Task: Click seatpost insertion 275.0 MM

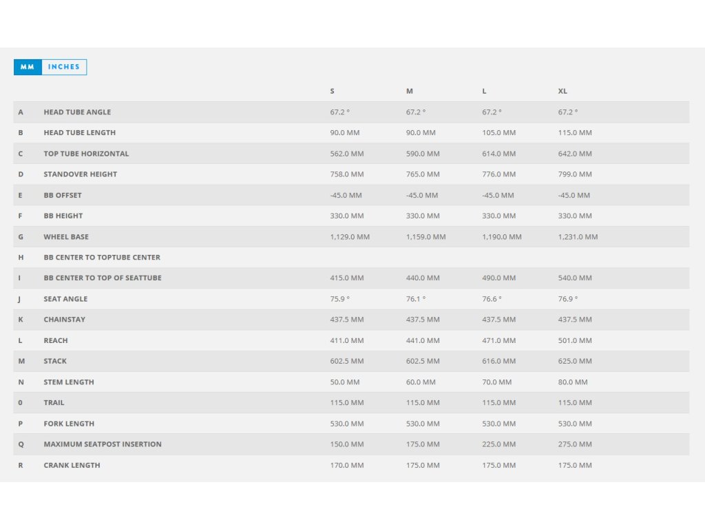Action: [575, 444]
